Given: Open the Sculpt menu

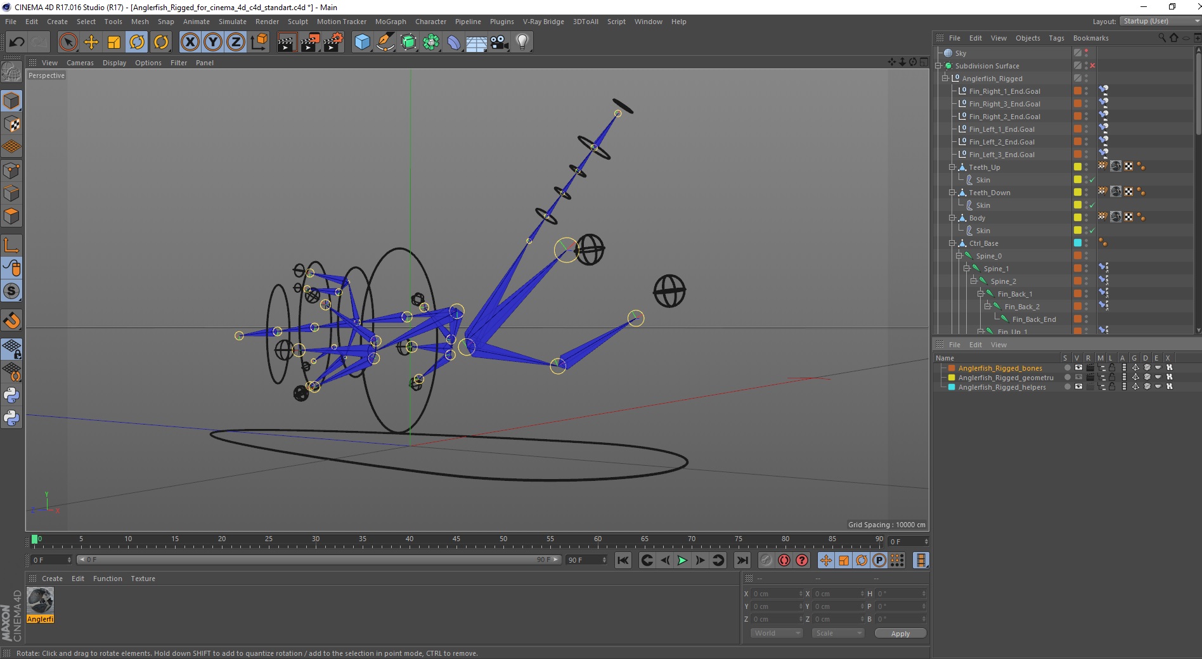Looking at the screenshot, I should [x=297, y=22].
